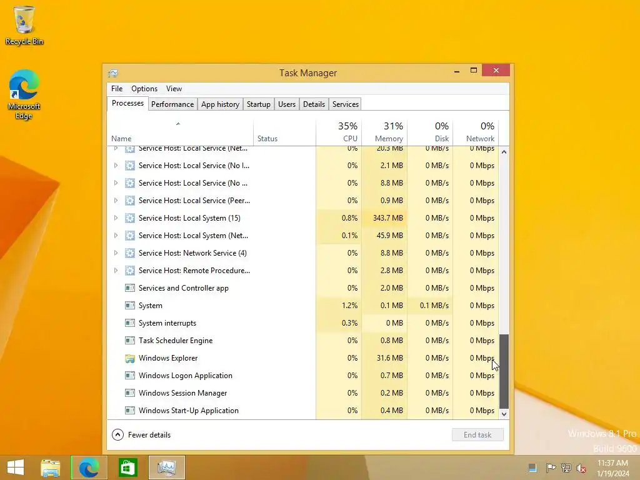Click the 343.7 MB memory value
The image size is (640, 480).
pos(387,218)
